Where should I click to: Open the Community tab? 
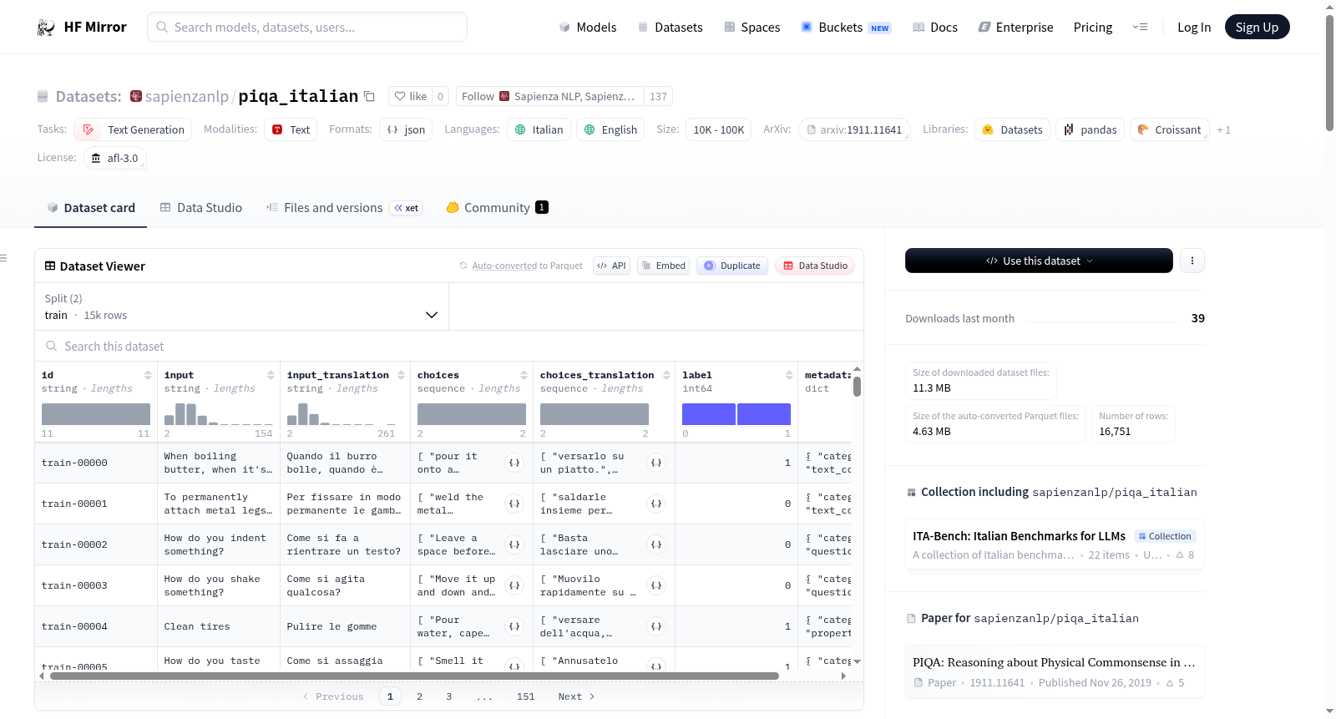point(498,208)
